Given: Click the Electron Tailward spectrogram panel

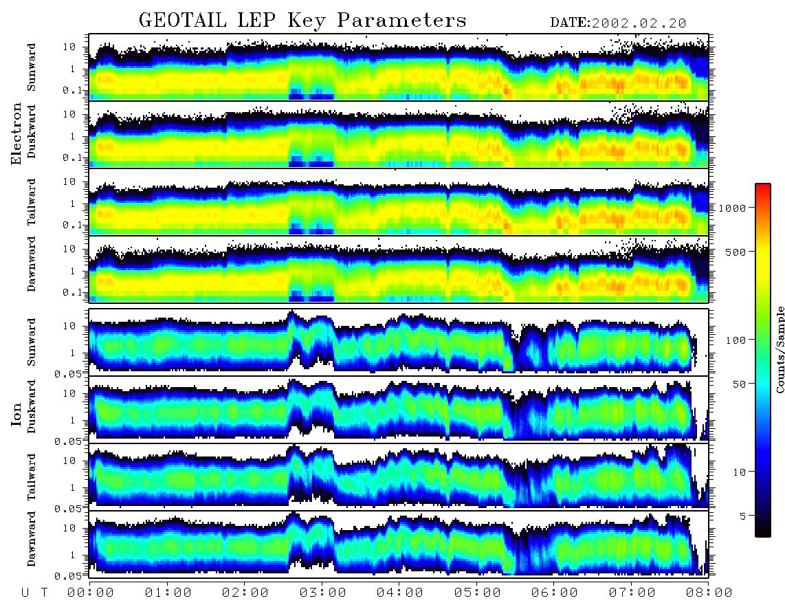Looking at the screenshot, I should coord(399,202).
